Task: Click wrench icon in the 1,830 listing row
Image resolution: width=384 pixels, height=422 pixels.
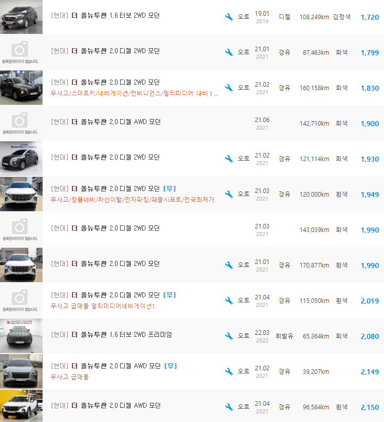Action: [x=229, y=88]
